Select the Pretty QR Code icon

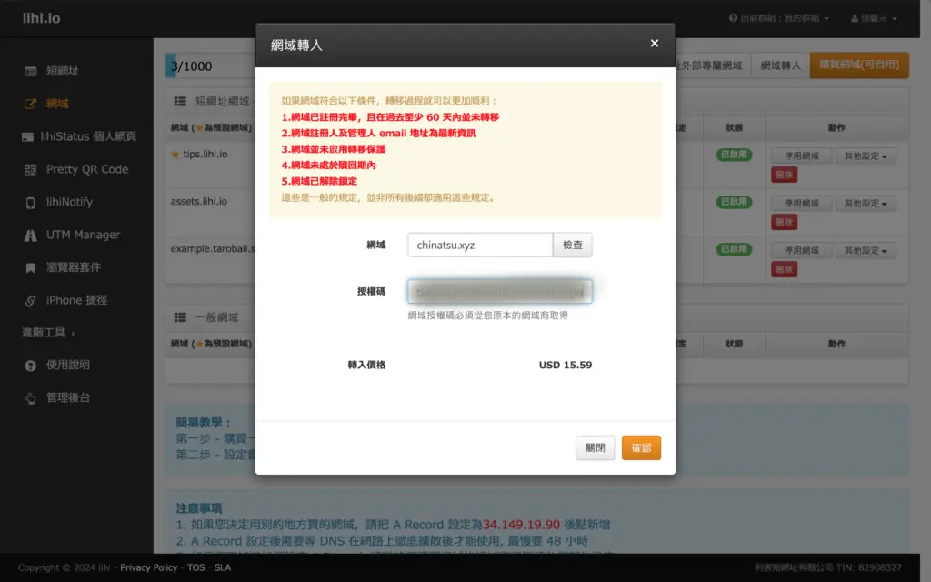click(30, 169)
